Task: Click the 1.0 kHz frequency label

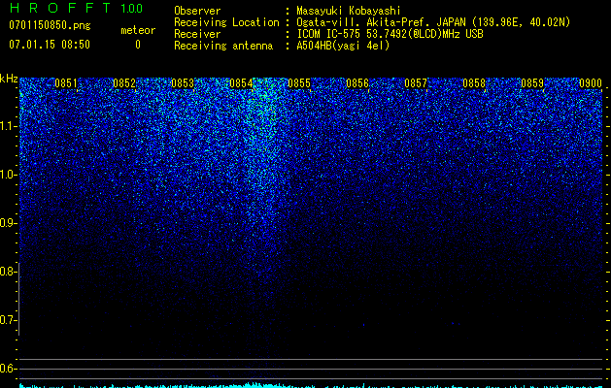Action: [8, 175]
